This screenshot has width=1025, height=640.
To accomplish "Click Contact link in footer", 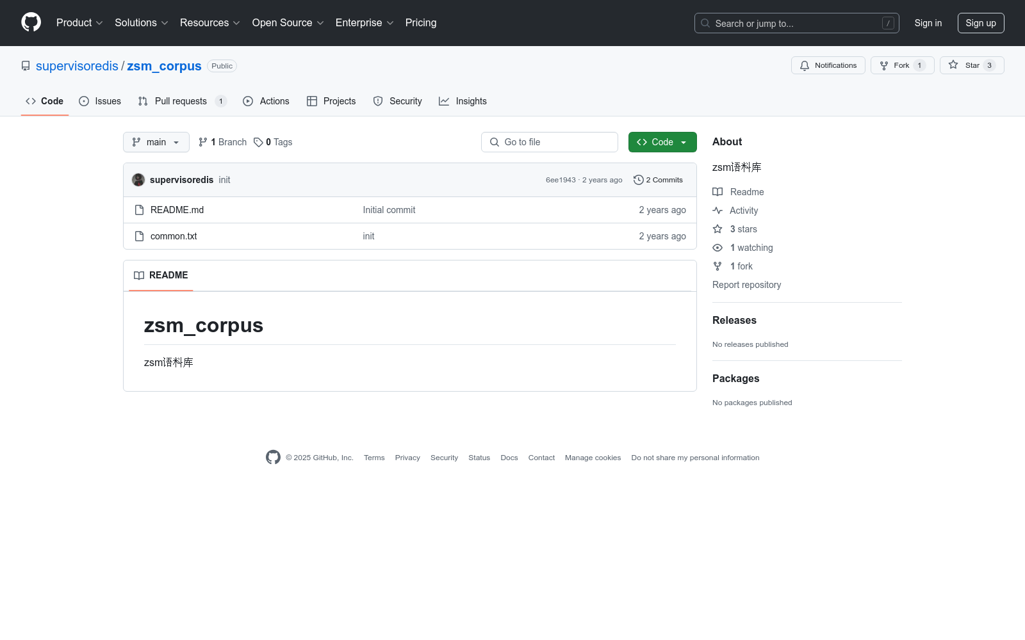I will 541,458.
